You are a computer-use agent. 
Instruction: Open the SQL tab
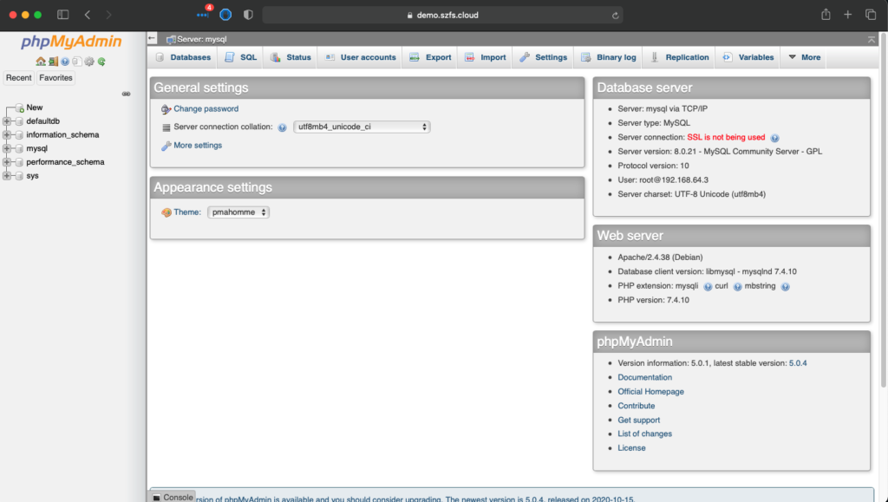[x=240, y=57]
